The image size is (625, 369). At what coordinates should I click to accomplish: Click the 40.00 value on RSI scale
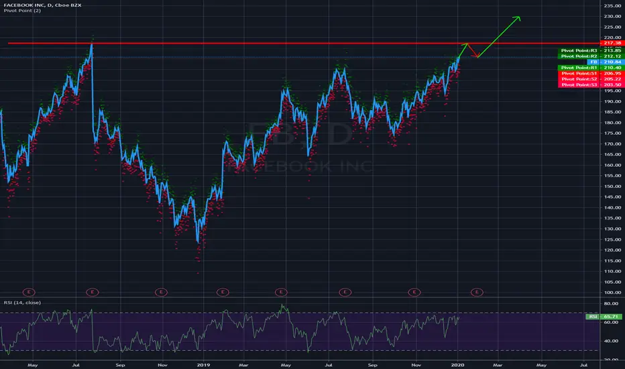click(x=612, y=341)
